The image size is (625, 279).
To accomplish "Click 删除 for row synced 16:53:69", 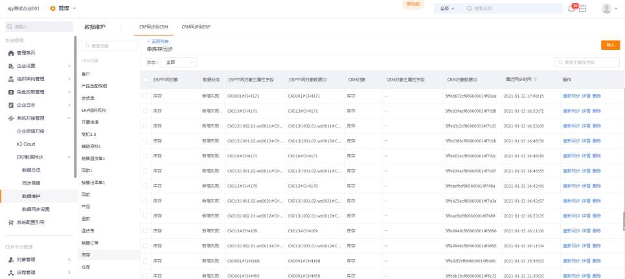I will 597,126.
